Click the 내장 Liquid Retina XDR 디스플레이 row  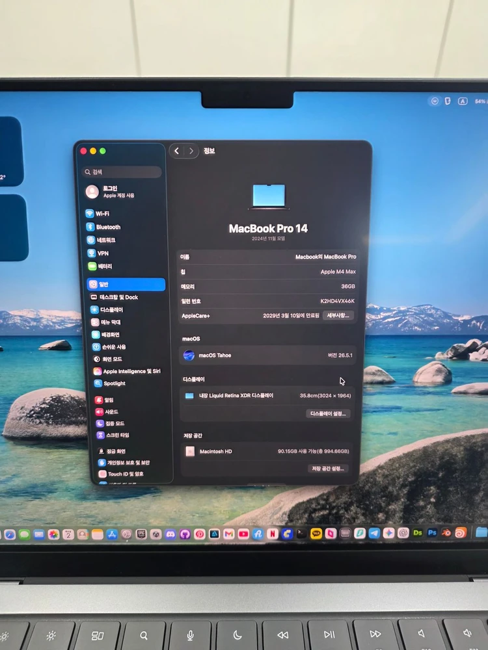267,396
